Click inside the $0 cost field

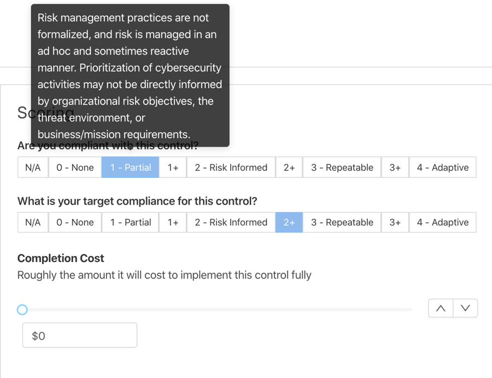pos(79,335)
